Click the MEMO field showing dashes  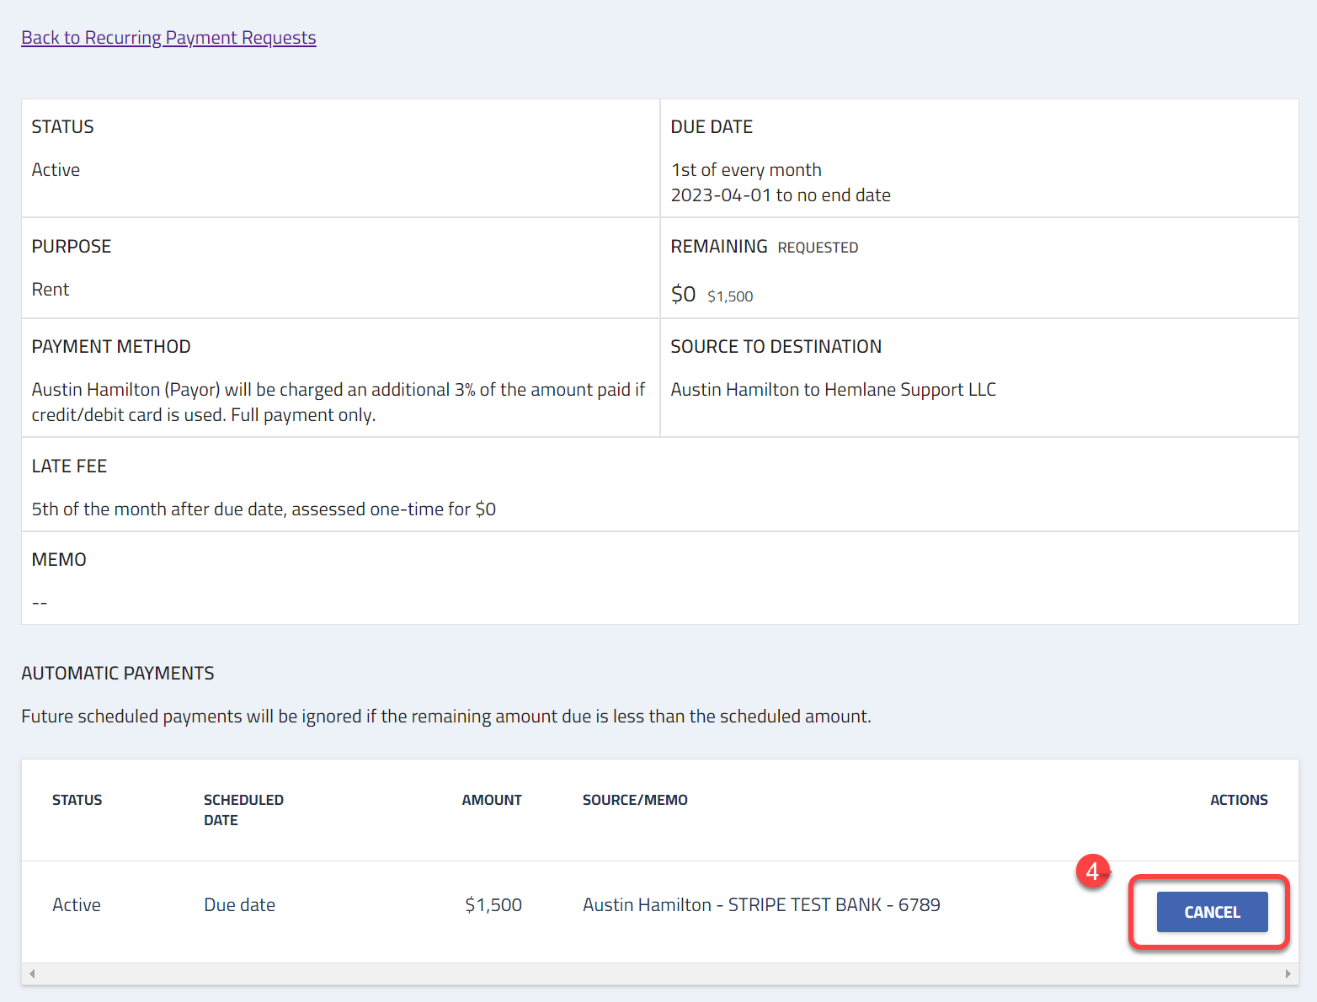39,601
